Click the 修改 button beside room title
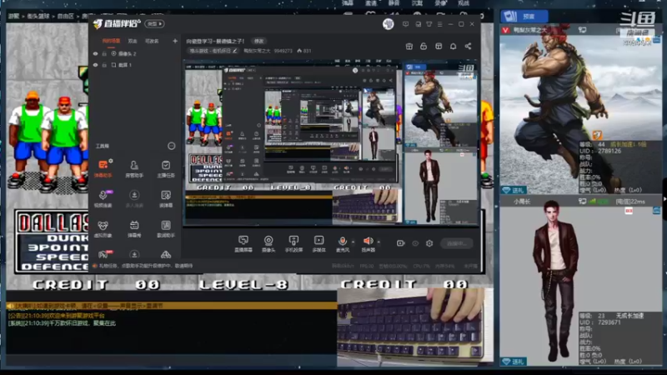 click(x=259, y=41)
